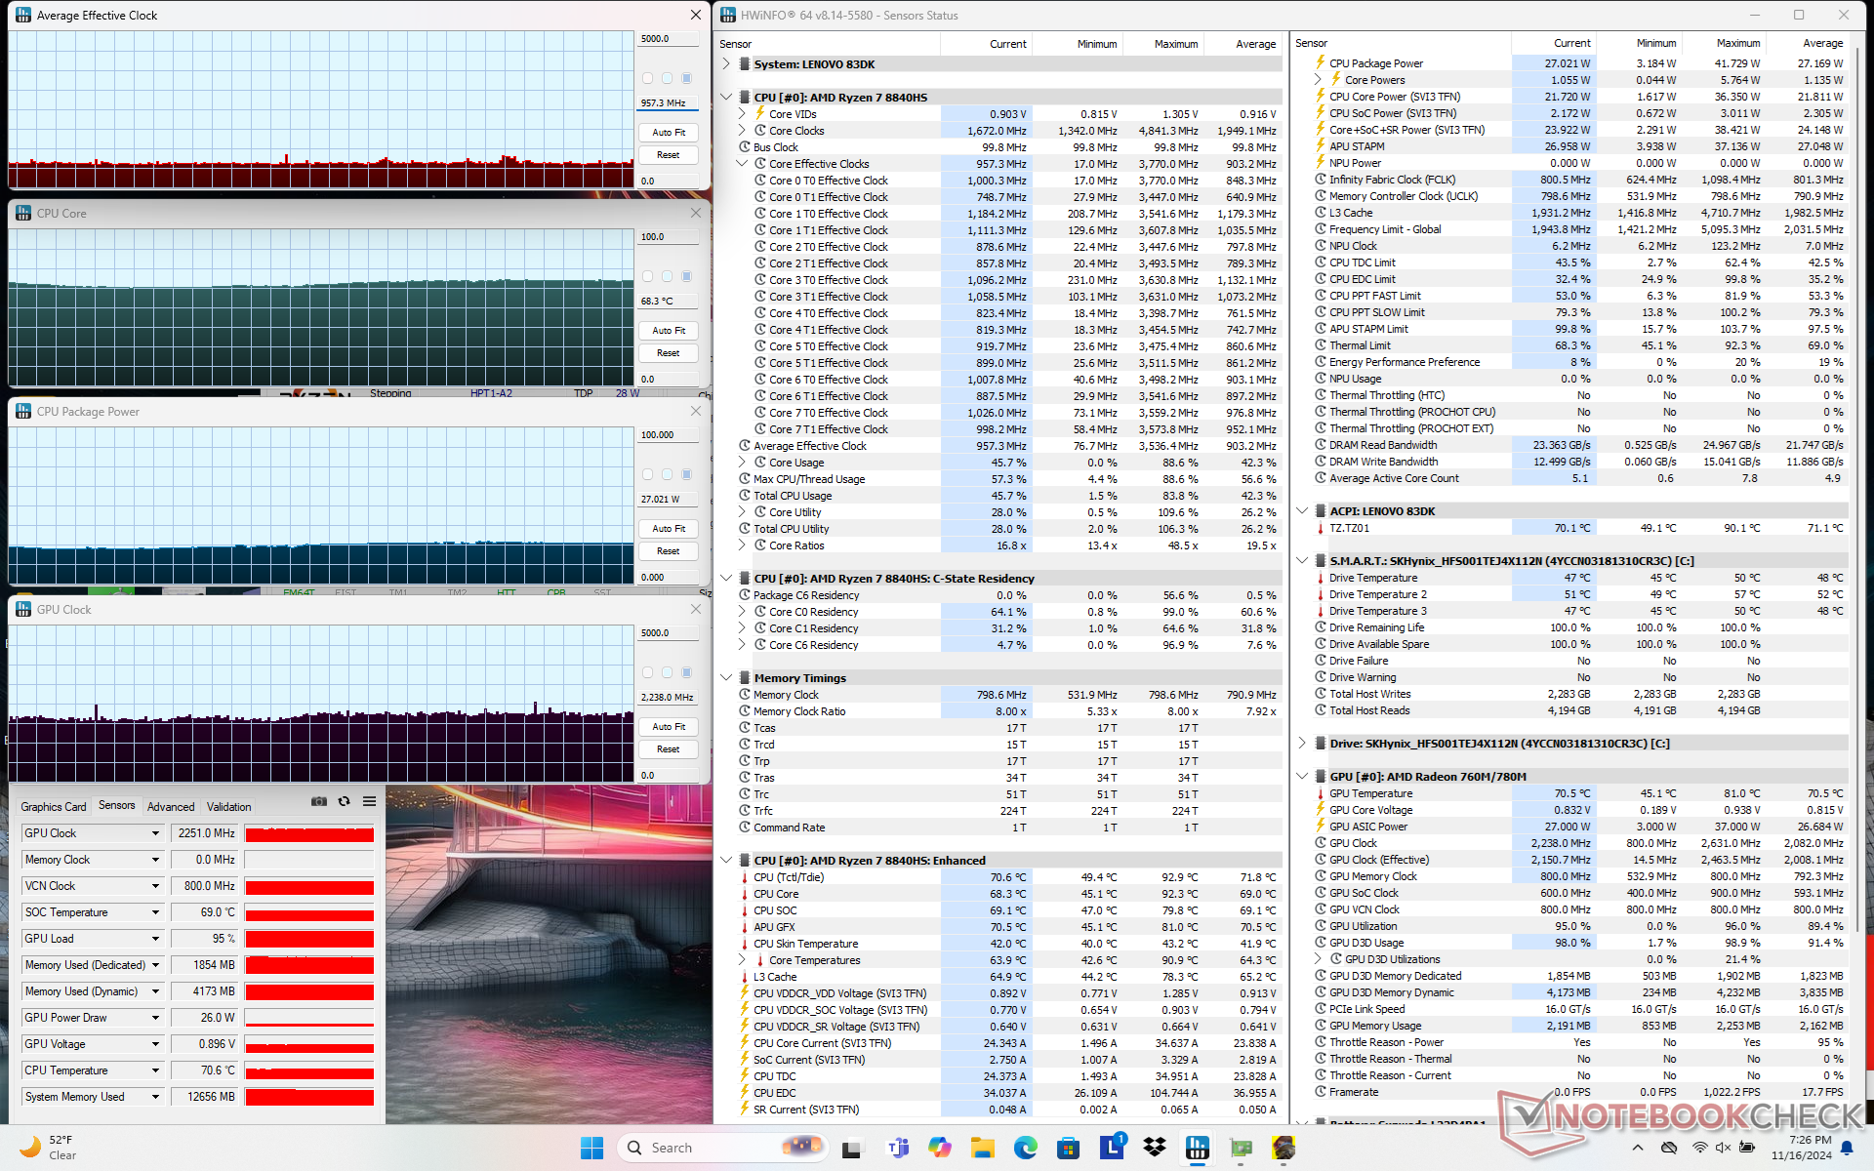Click leftmost color swatch in CPU Package Power graph
Viewport: 1874px width, 1171px height.
coord(647,474)
